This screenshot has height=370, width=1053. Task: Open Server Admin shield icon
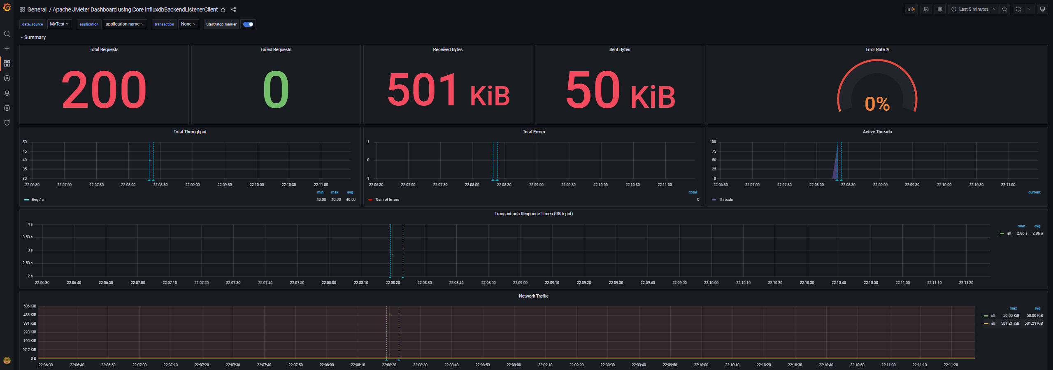coord(7,123)
